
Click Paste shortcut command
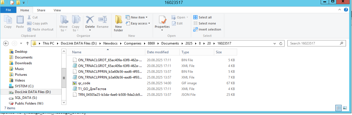40,30
